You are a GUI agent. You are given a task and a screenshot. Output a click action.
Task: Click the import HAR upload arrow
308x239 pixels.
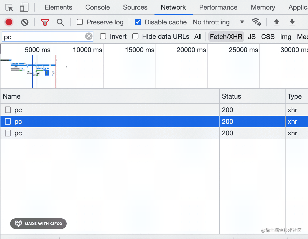(277, 22)
